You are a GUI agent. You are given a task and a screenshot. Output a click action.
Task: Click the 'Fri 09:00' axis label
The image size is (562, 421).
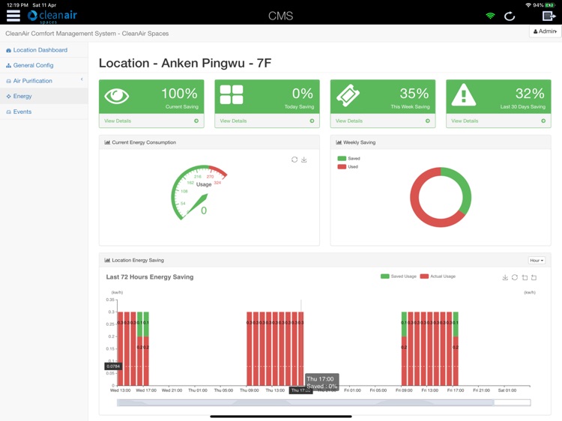[x=404, y=390]
